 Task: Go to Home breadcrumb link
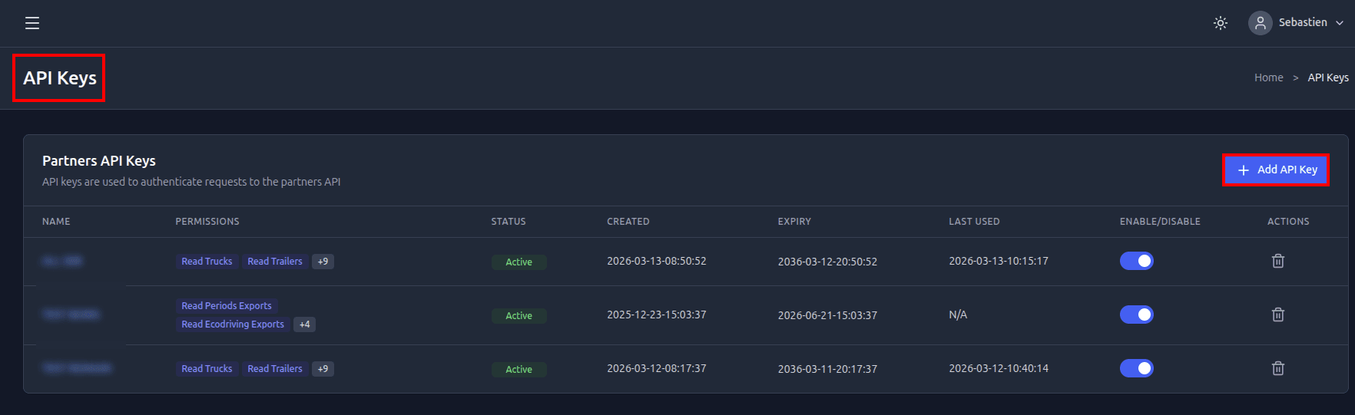(x=1269, y=77)
